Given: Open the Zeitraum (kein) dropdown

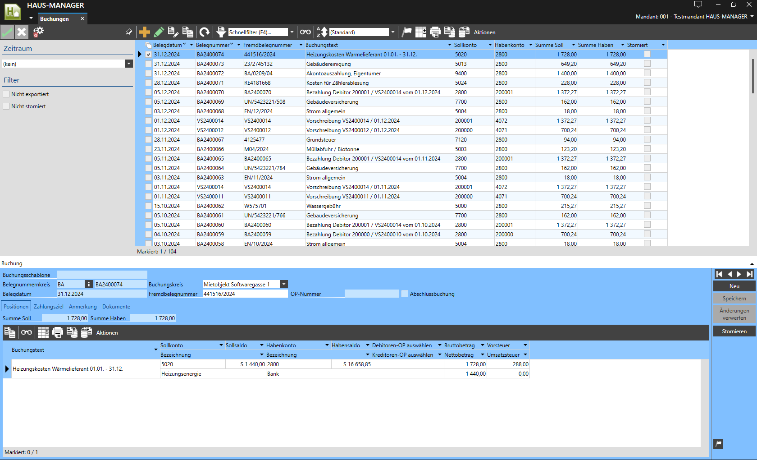Looking at the screenshot, I should click(x=129, y=64).
